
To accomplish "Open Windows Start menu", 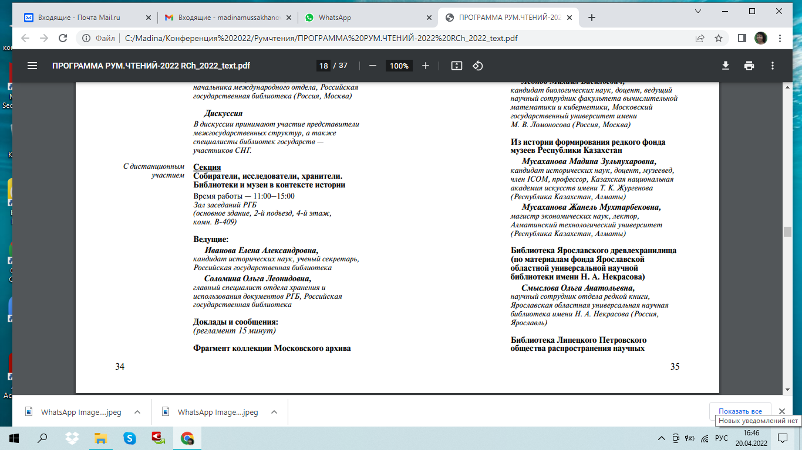I will (x=14, y=438).
